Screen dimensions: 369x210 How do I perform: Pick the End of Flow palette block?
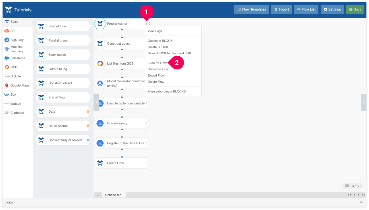tap(63, 97)
